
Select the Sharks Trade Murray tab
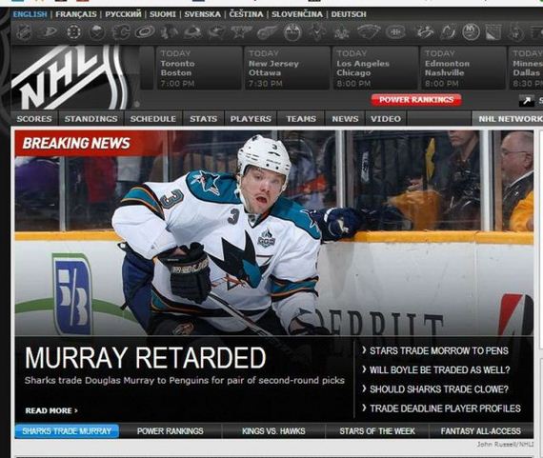(x=67, y=431)
